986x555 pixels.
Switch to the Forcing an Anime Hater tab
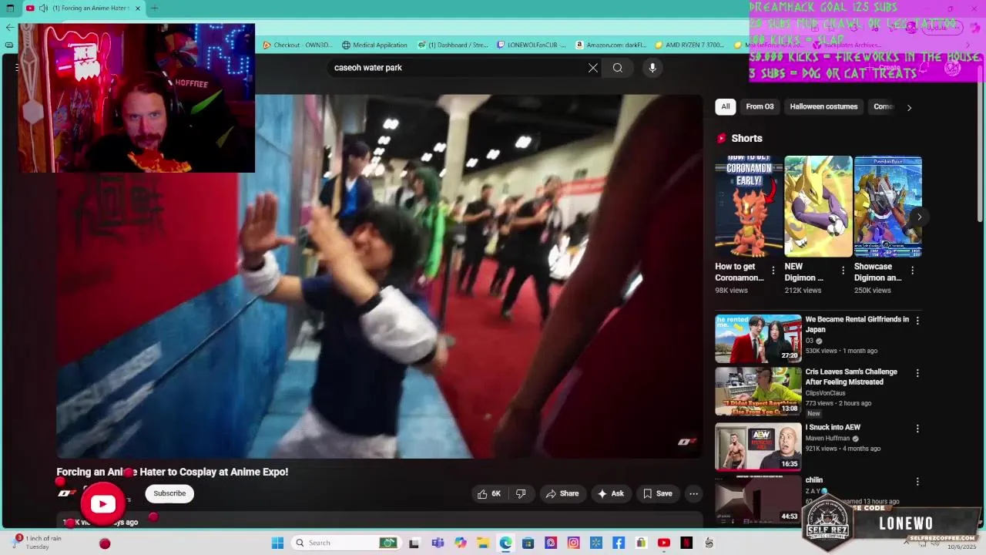[85, 8]
